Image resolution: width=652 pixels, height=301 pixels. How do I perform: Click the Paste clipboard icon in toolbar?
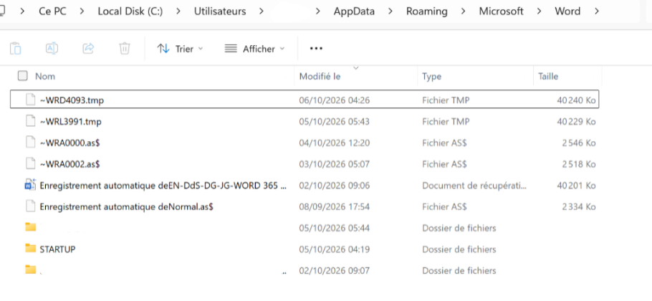click(15, 49)
